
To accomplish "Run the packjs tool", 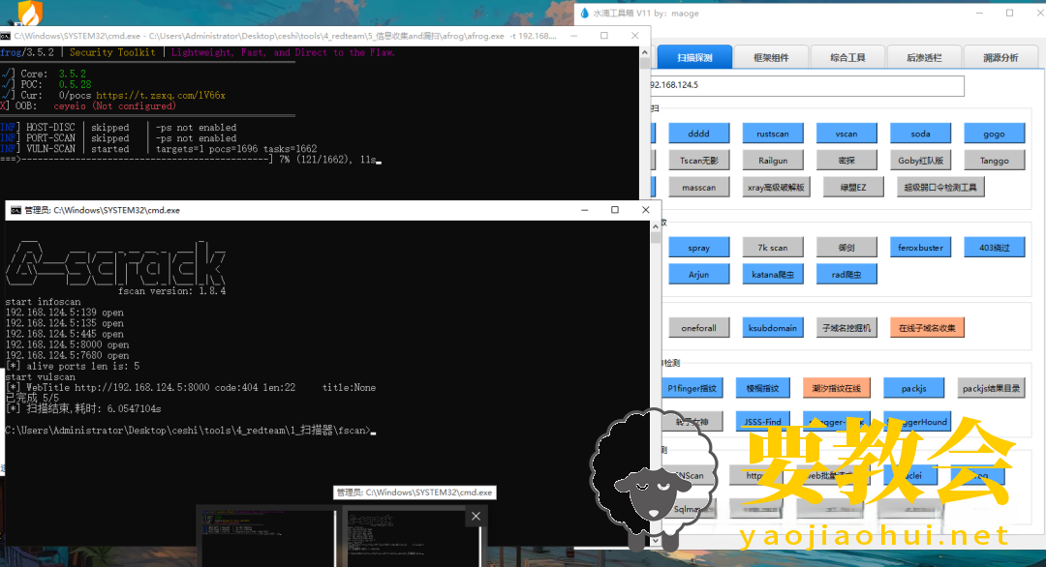I will click(x=914, y=388).
